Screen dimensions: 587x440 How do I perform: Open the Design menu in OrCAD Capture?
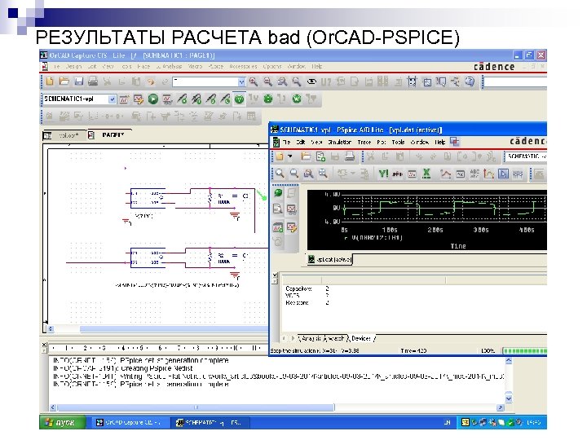pos(73,66)
